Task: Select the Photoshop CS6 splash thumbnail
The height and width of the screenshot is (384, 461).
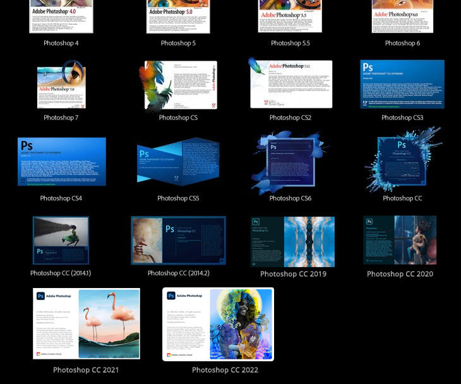Action: (x=290, y=162)
